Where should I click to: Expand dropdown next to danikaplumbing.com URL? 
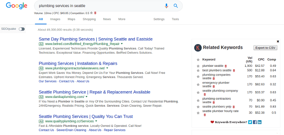tap(87, 97)
